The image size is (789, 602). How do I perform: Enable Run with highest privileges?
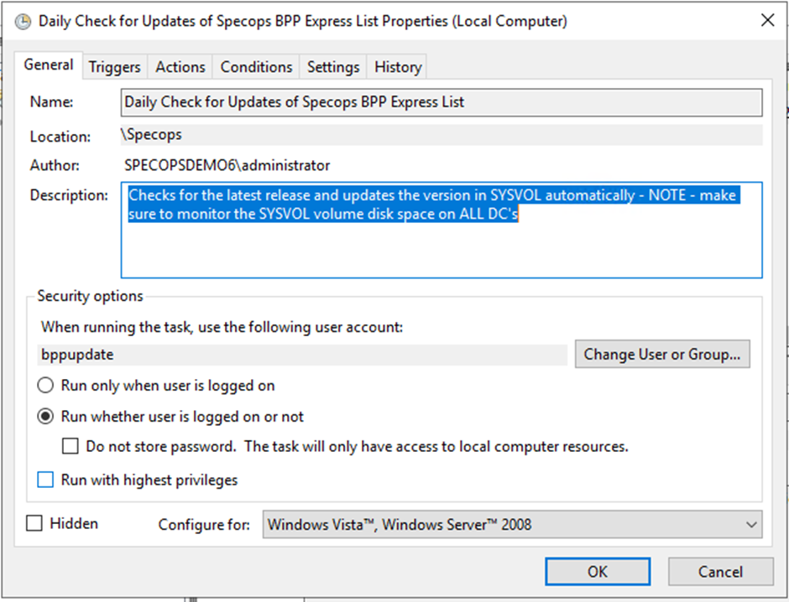coord(45,480)
